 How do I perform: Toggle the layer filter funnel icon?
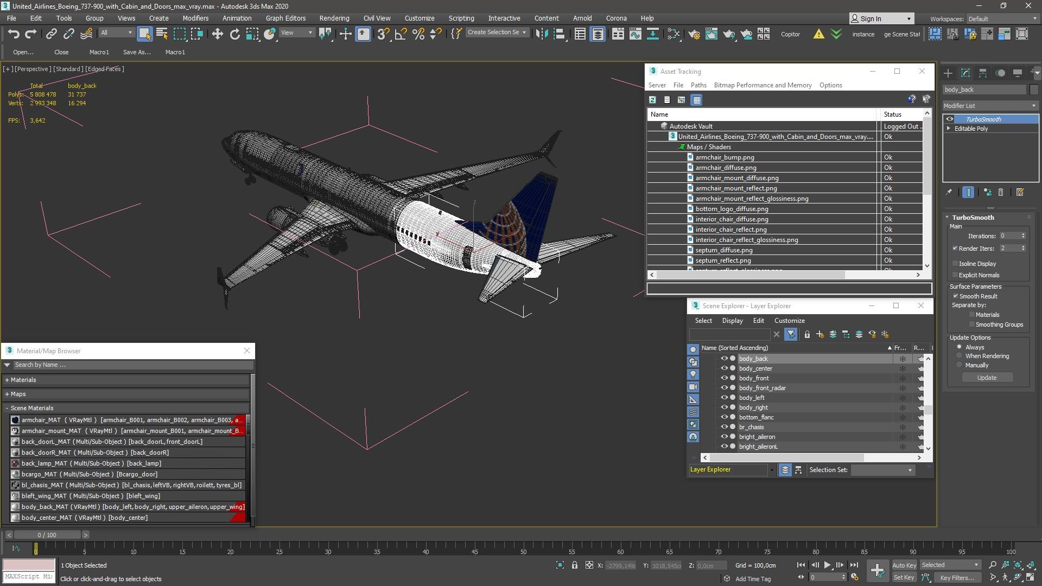(791, 334)
